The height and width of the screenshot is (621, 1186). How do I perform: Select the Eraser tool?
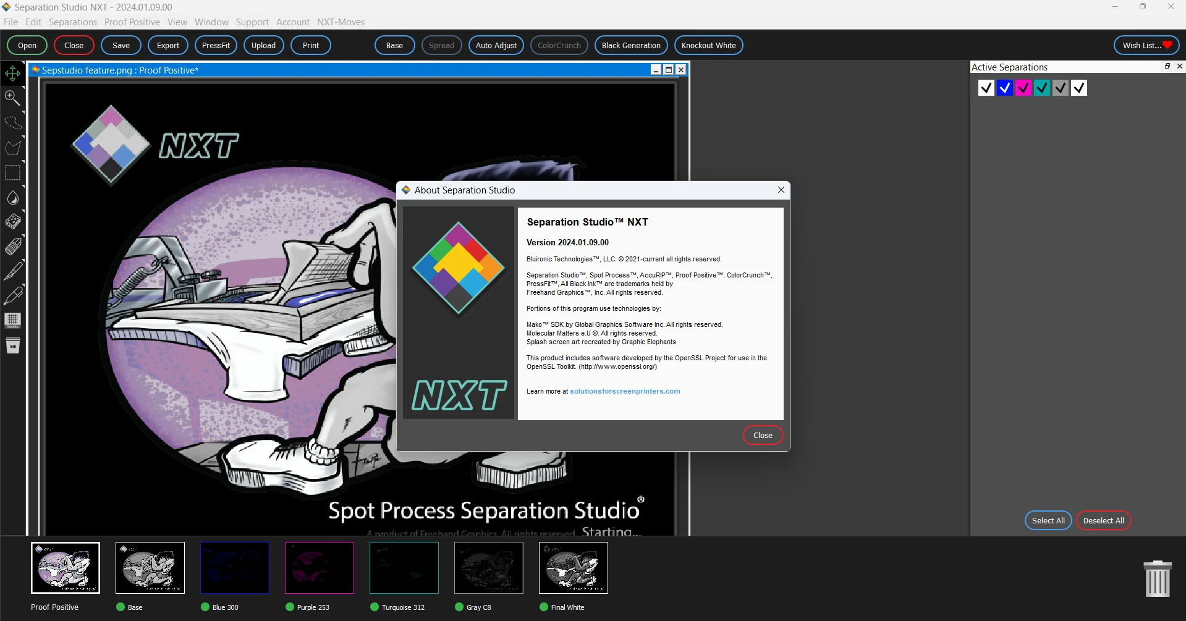pyautogui.click(x=12, y=247)
